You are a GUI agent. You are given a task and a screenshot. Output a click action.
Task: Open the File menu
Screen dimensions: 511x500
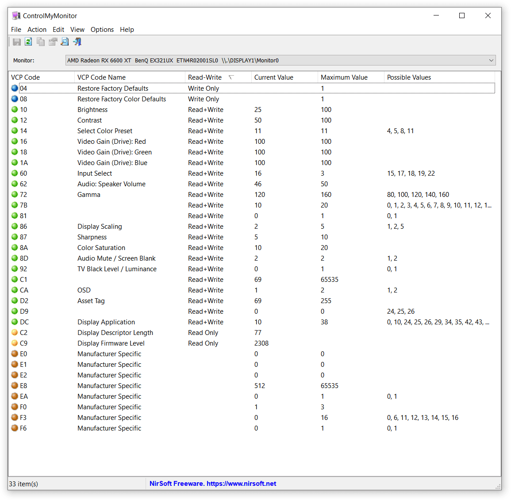click(x=16, y=30)
